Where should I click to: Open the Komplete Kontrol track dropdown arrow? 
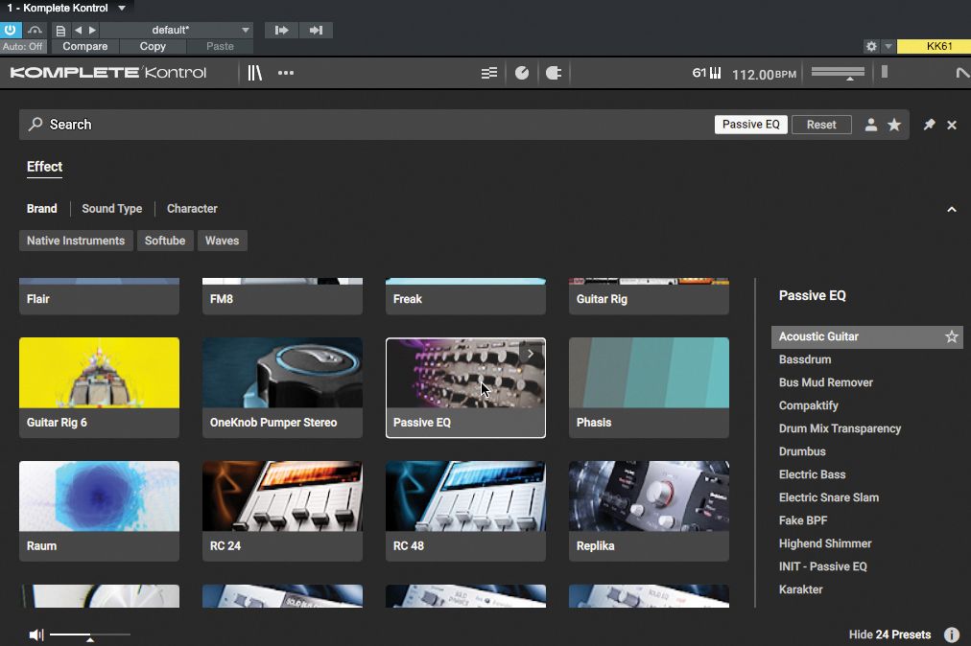coord(122,9)
